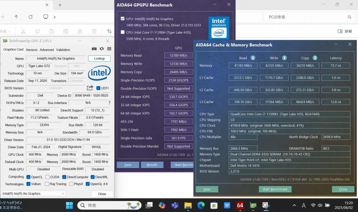The image size is (358, 212).
Task: Click the PC monitor icon in Explorer address bar
Action: pyautogui.click(x=46, y=17)
